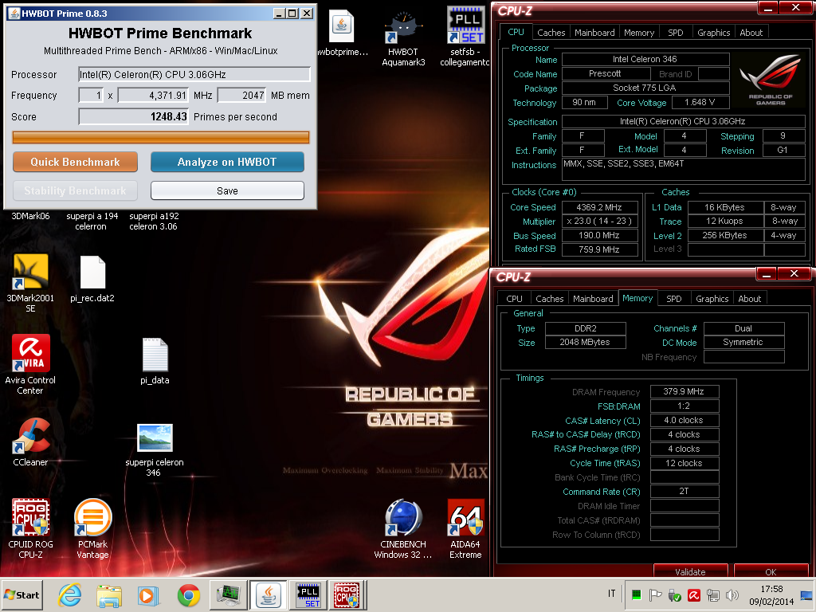Click the OK button in CPU-Z
Image resolution: width=816 pixels, height=612 pixels.
click(x=771, y=571)
